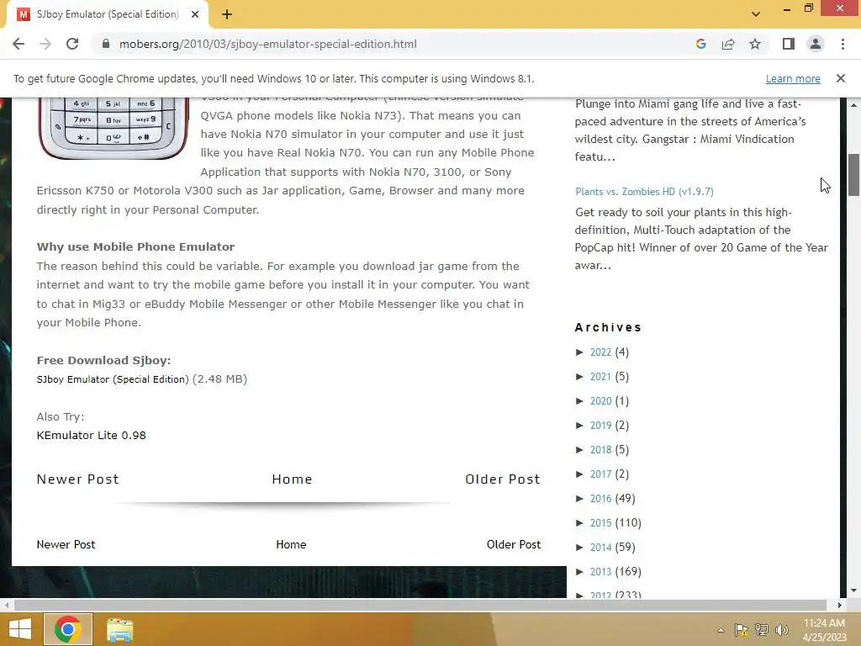Open File Explorer from the taskbar
This screenshot has width=861, height=646.
pos(119,629)
